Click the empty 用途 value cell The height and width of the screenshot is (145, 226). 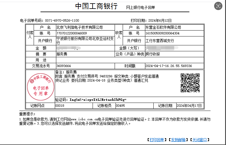pyautogui.click(x=130, y=60)
